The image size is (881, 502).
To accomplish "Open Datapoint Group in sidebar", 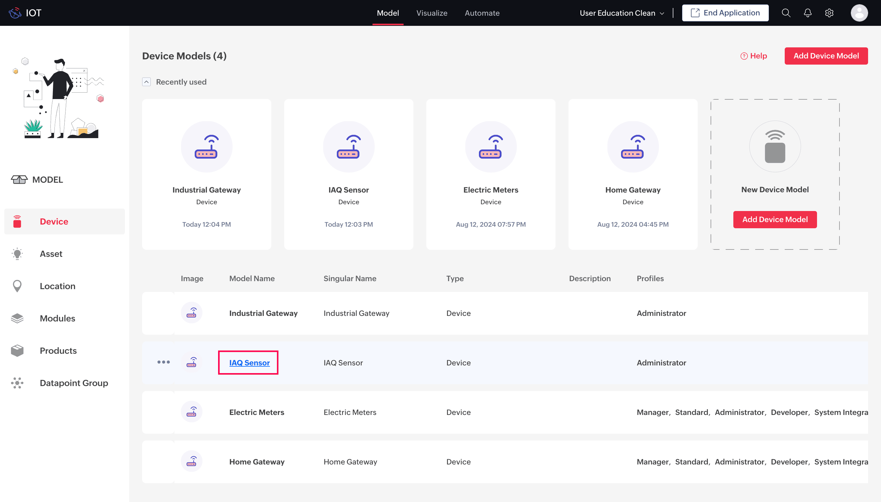I will [x=74, y=383].
